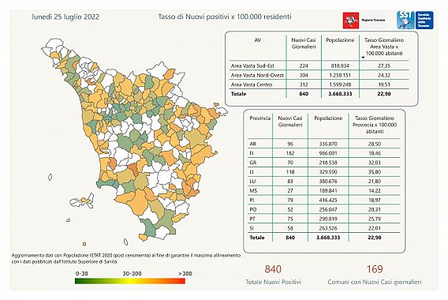
Task: Click the sort arrow under Tasso Giornaliero Area Vasta
Action: pyautogui.click(x=363, y=58)
